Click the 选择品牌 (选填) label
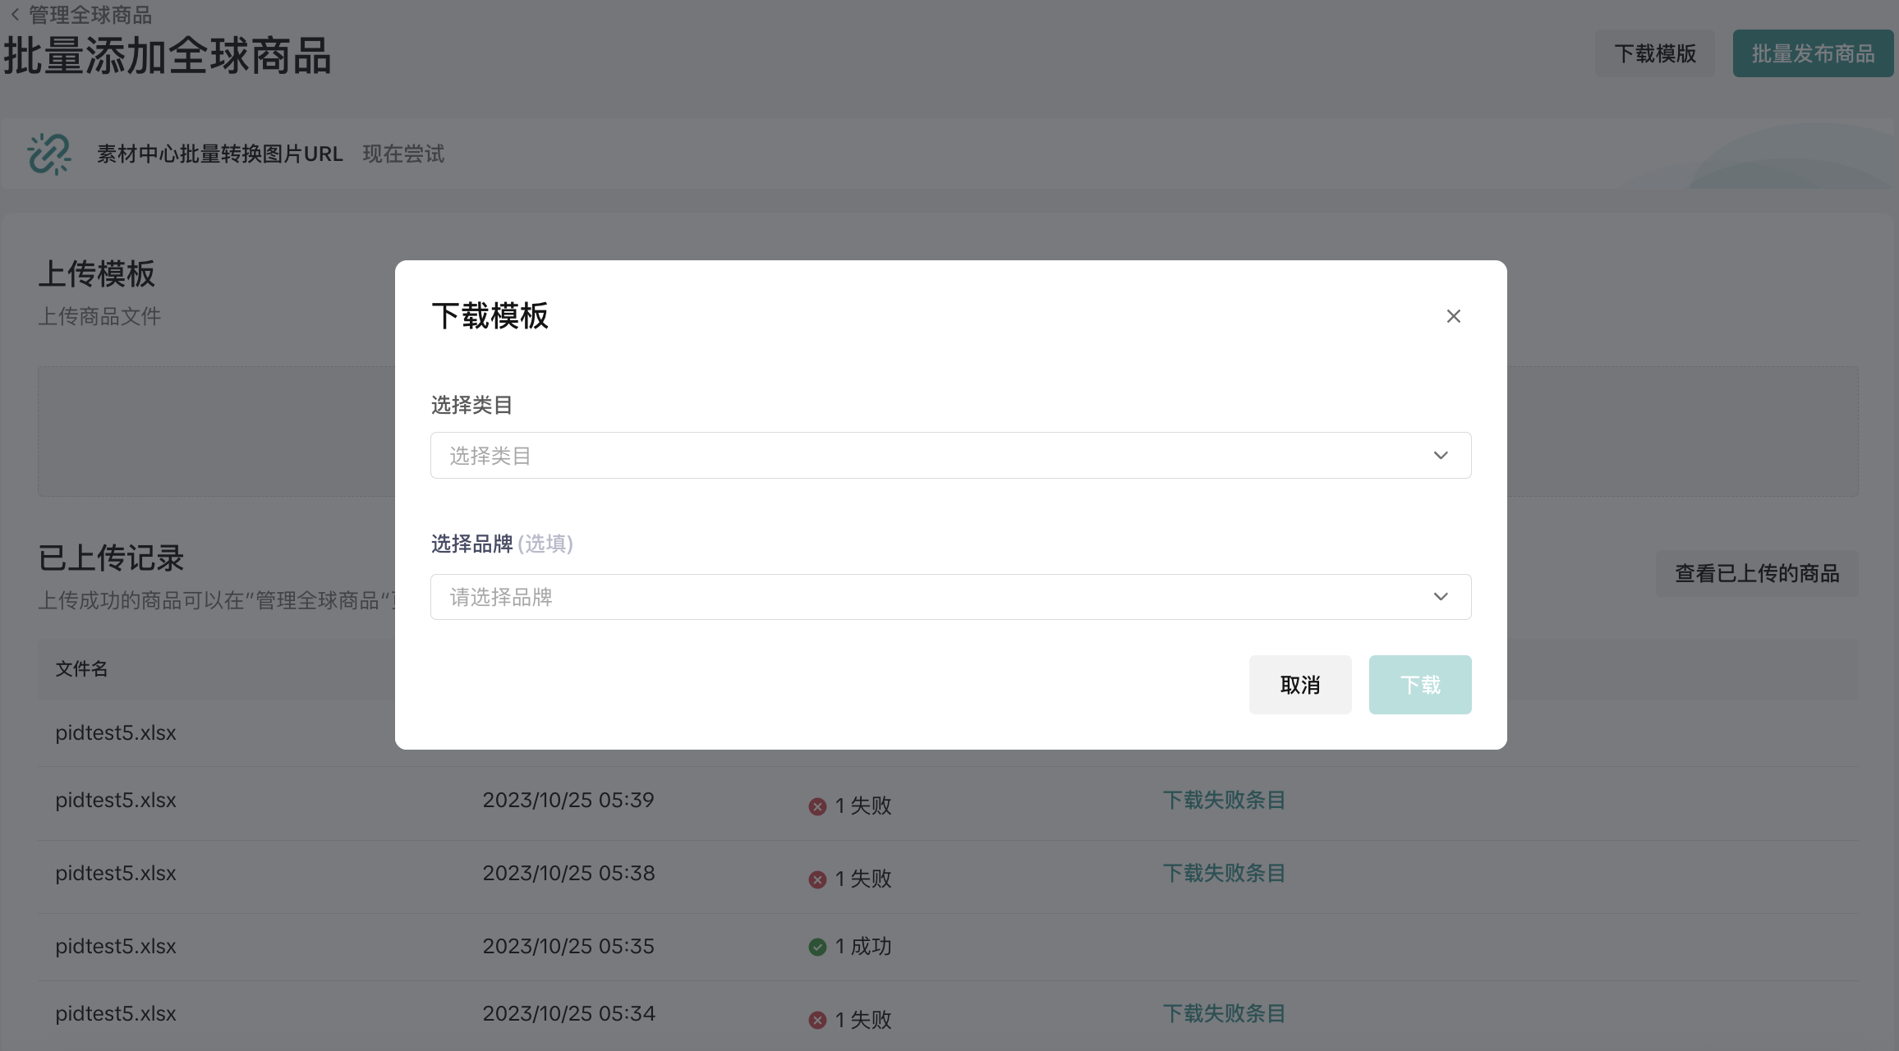The image size is (1899, 1051). (502, 544)
